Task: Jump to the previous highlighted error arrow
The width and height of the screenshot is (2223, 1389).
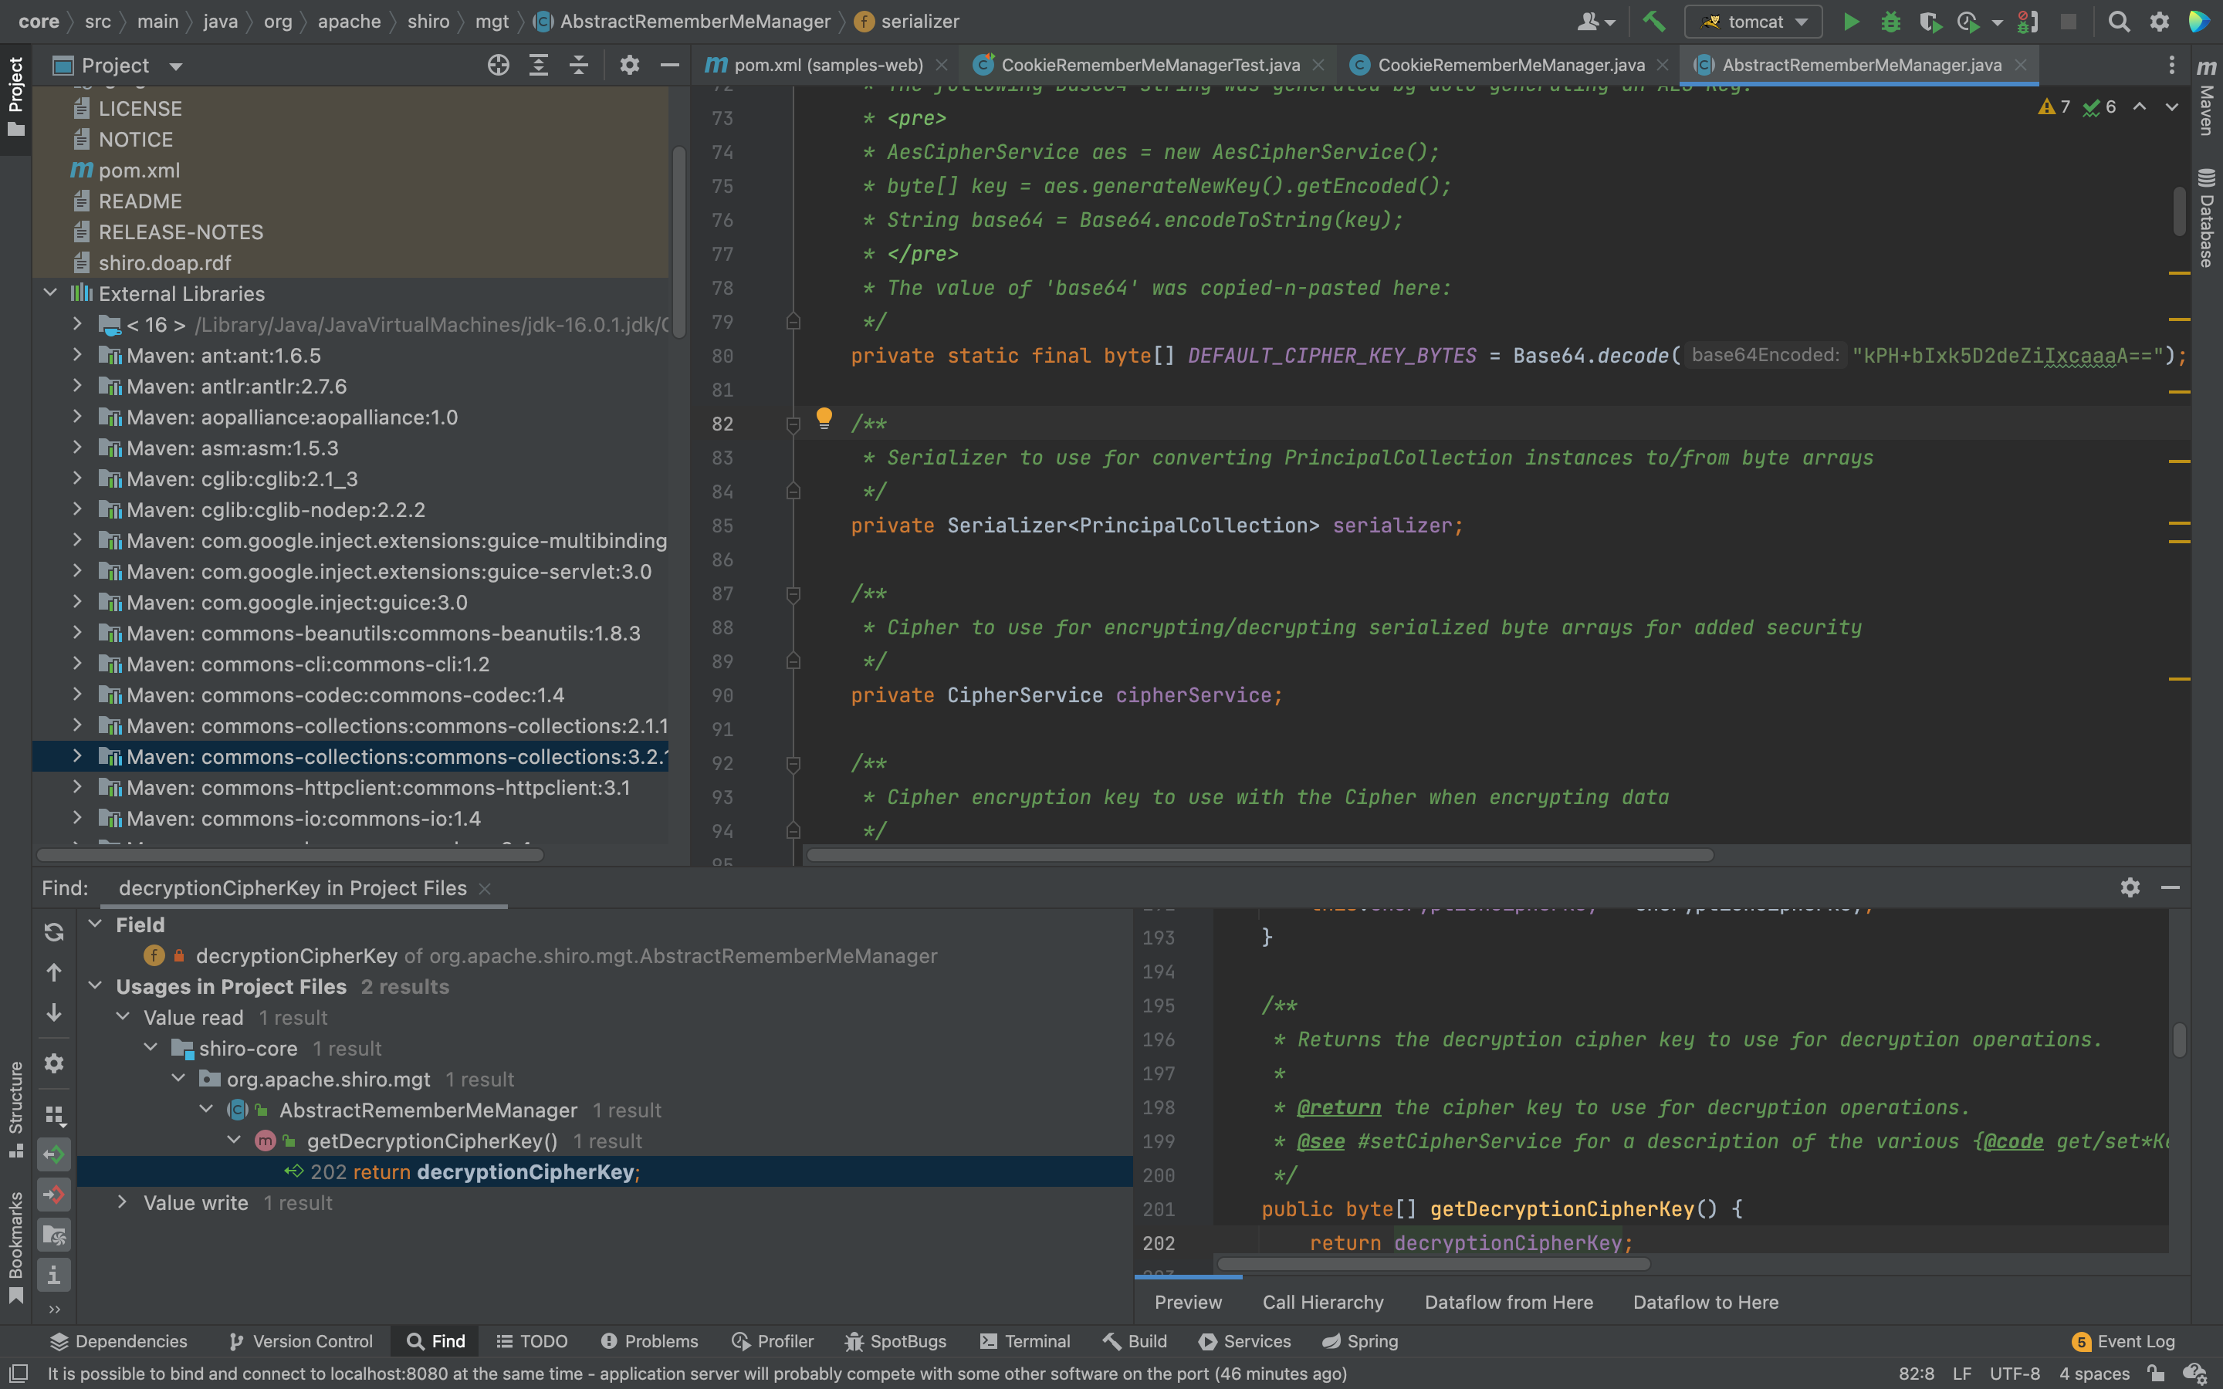Action: coord(2140,106)
